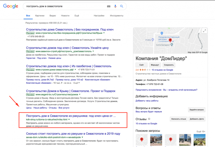Viewport: 215px width, 147px height.
Task: Click 'Ваш вопрос будет первым' link
Action: [149, 112]
